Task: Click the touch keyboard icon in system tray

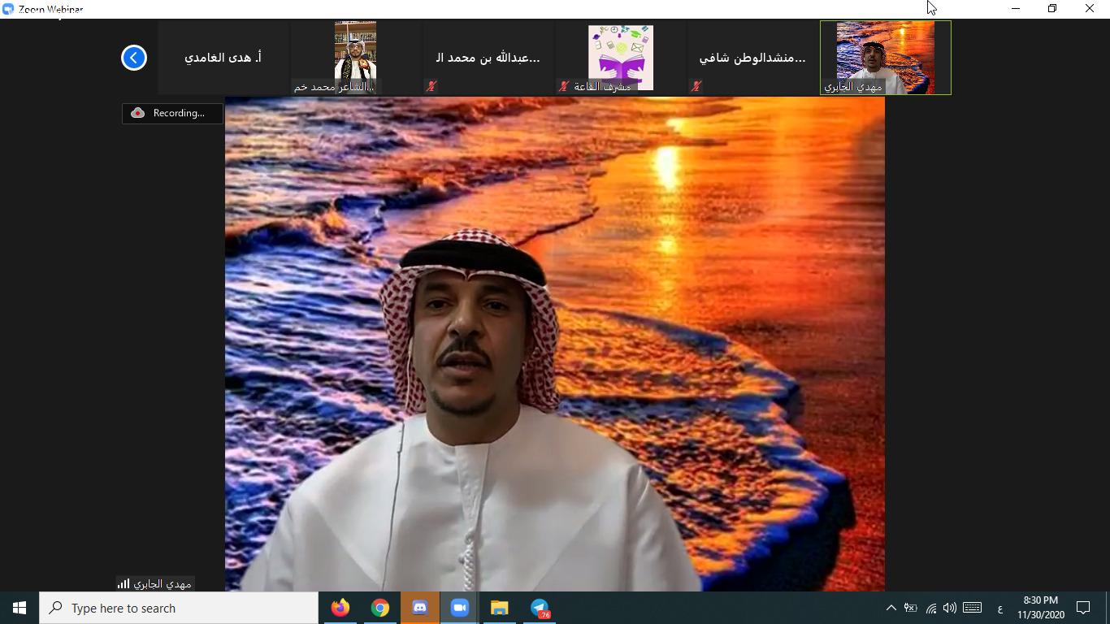Action: 972,608
